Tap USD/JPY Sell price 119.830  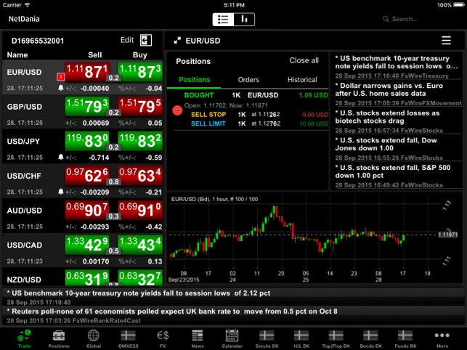pyautogui.click(x=87, y=141)
